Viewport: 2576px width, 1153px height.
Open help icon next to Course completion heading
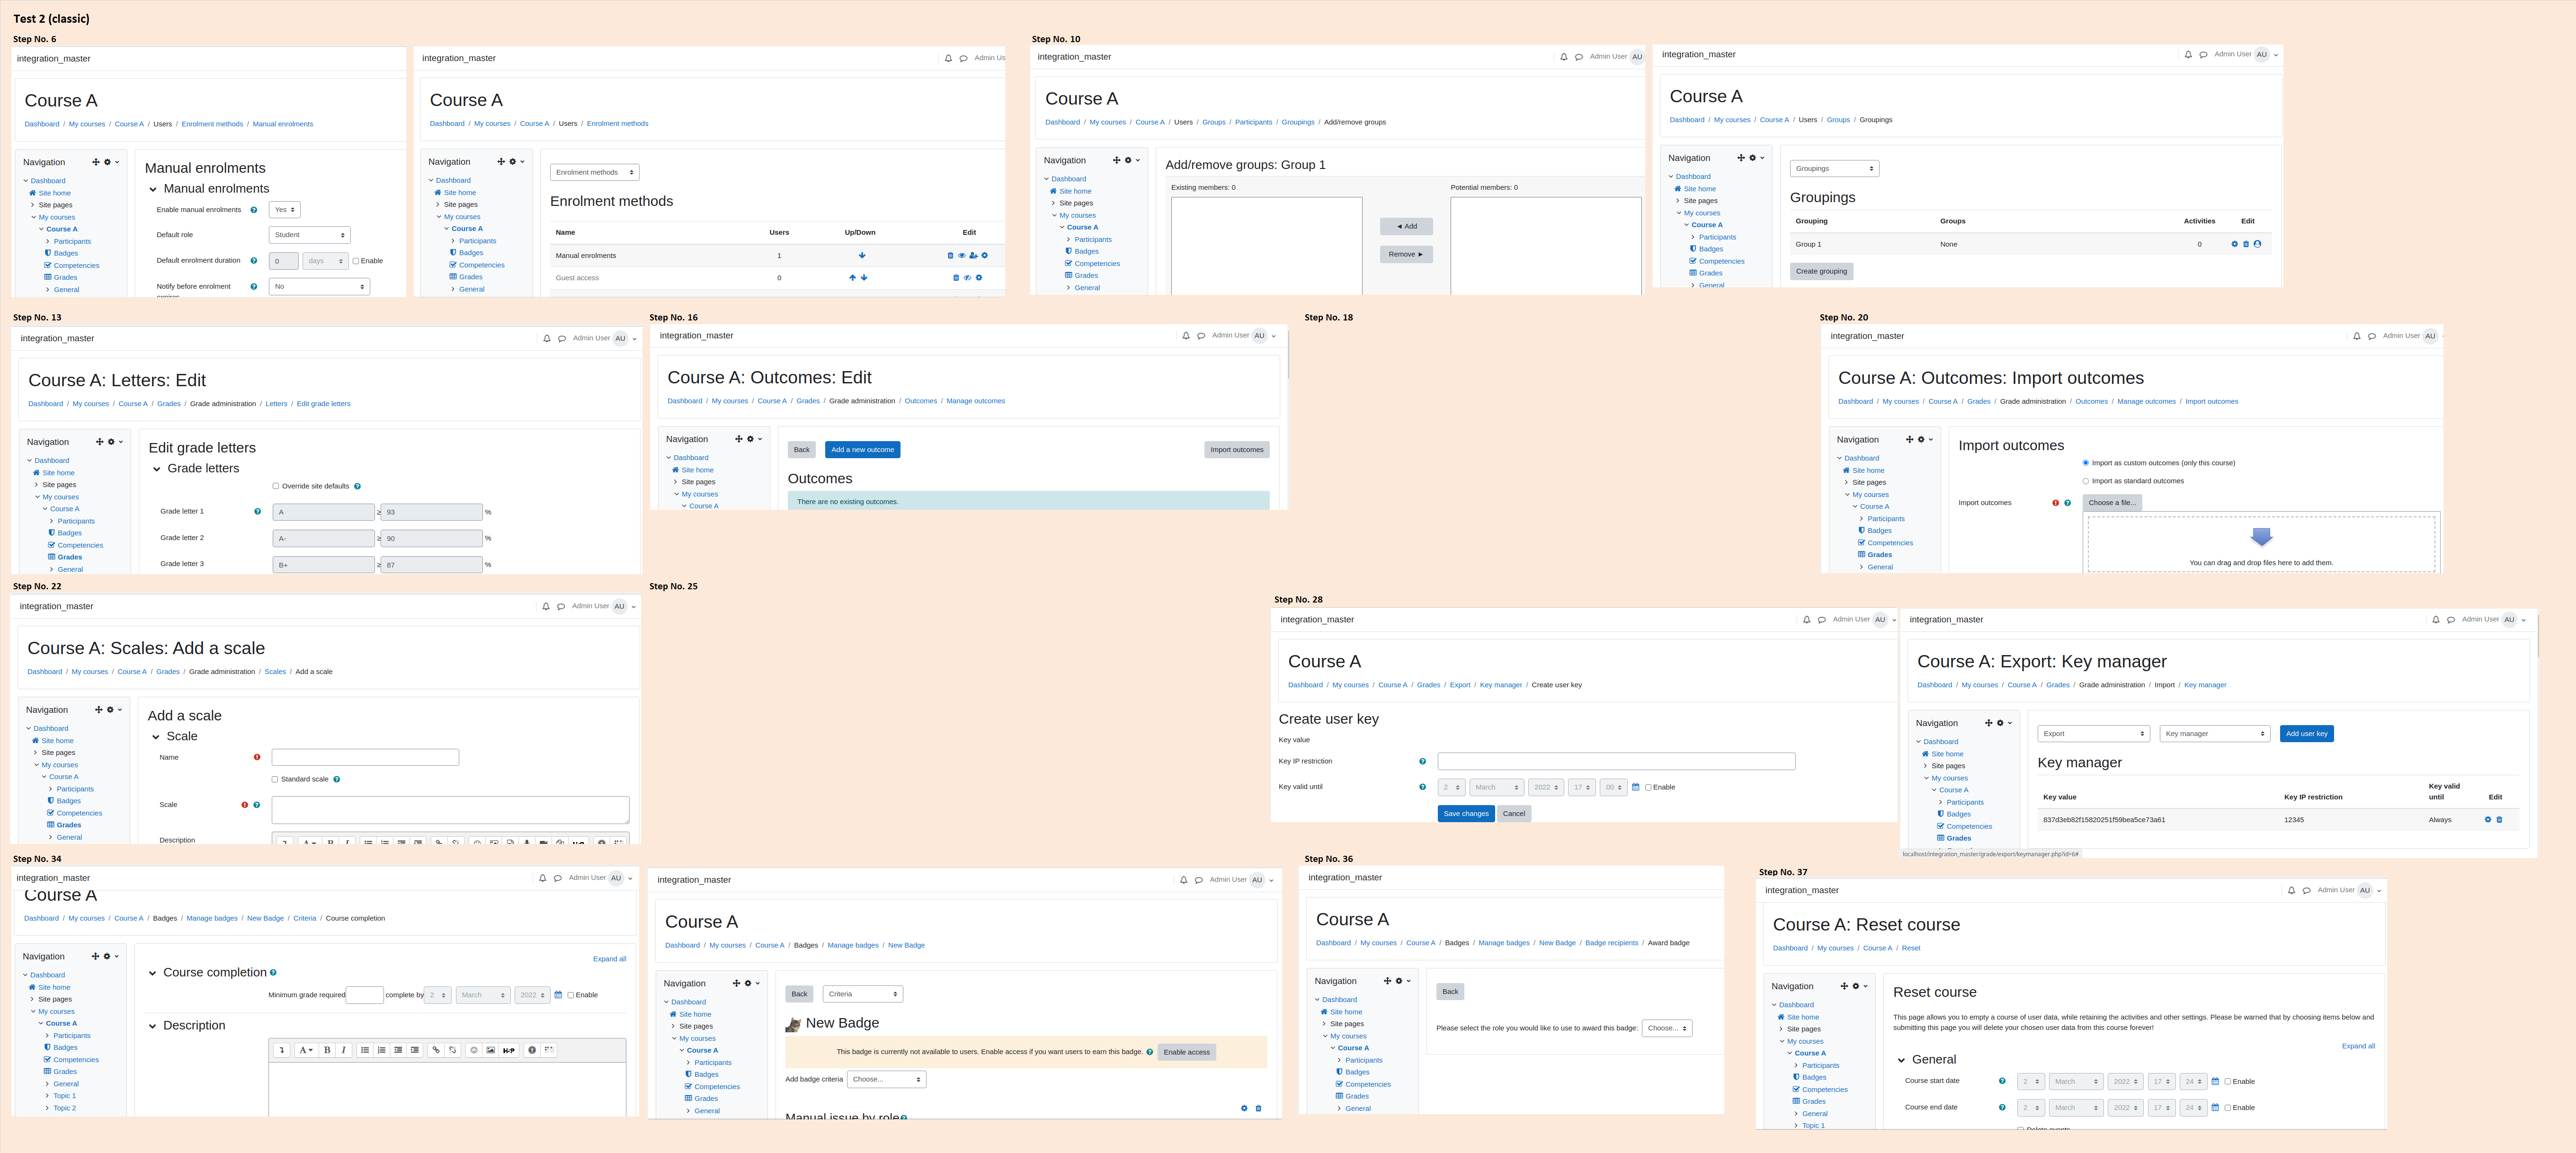[273, 972]
